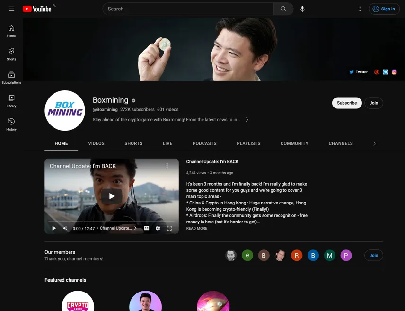Click into the Search input field
405x311 pixels.
pos(188,9)
